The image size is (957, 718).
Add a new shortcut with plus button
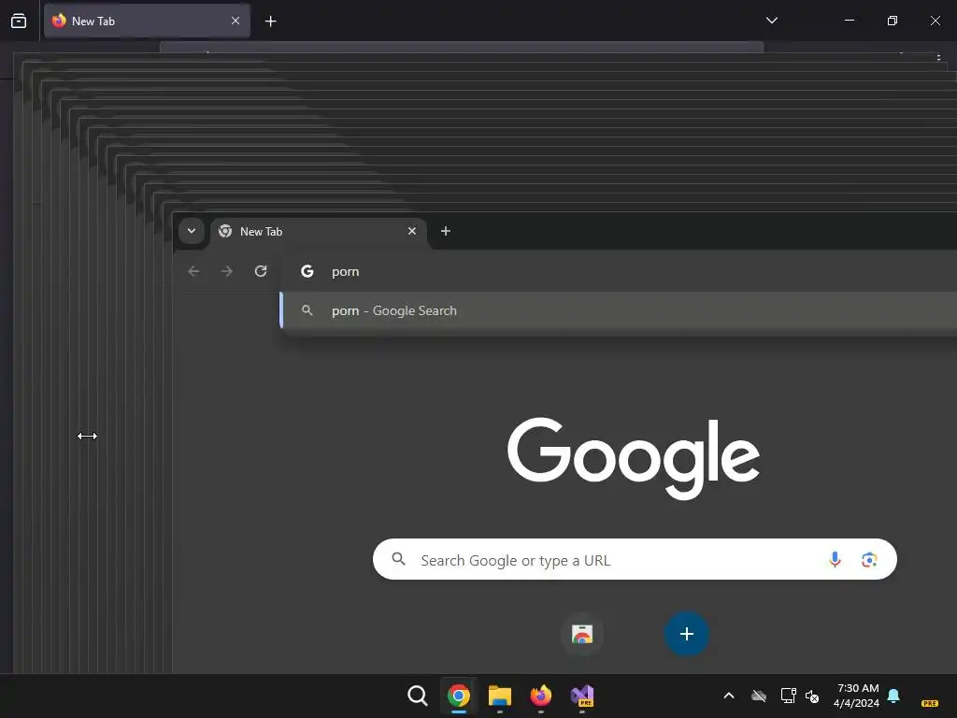click(x=687, y=634)
